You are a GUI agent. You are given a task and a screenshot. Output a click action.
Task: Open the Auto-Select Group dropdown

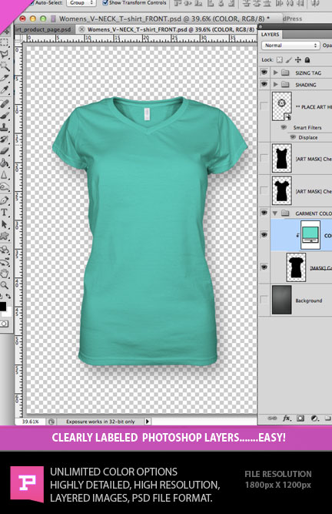(x=81, y=2)
